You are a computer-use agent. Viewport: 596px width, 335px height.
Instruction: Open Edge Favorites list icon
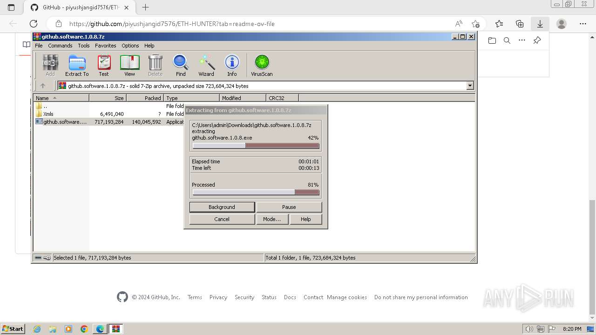click(x=499, y=24)
